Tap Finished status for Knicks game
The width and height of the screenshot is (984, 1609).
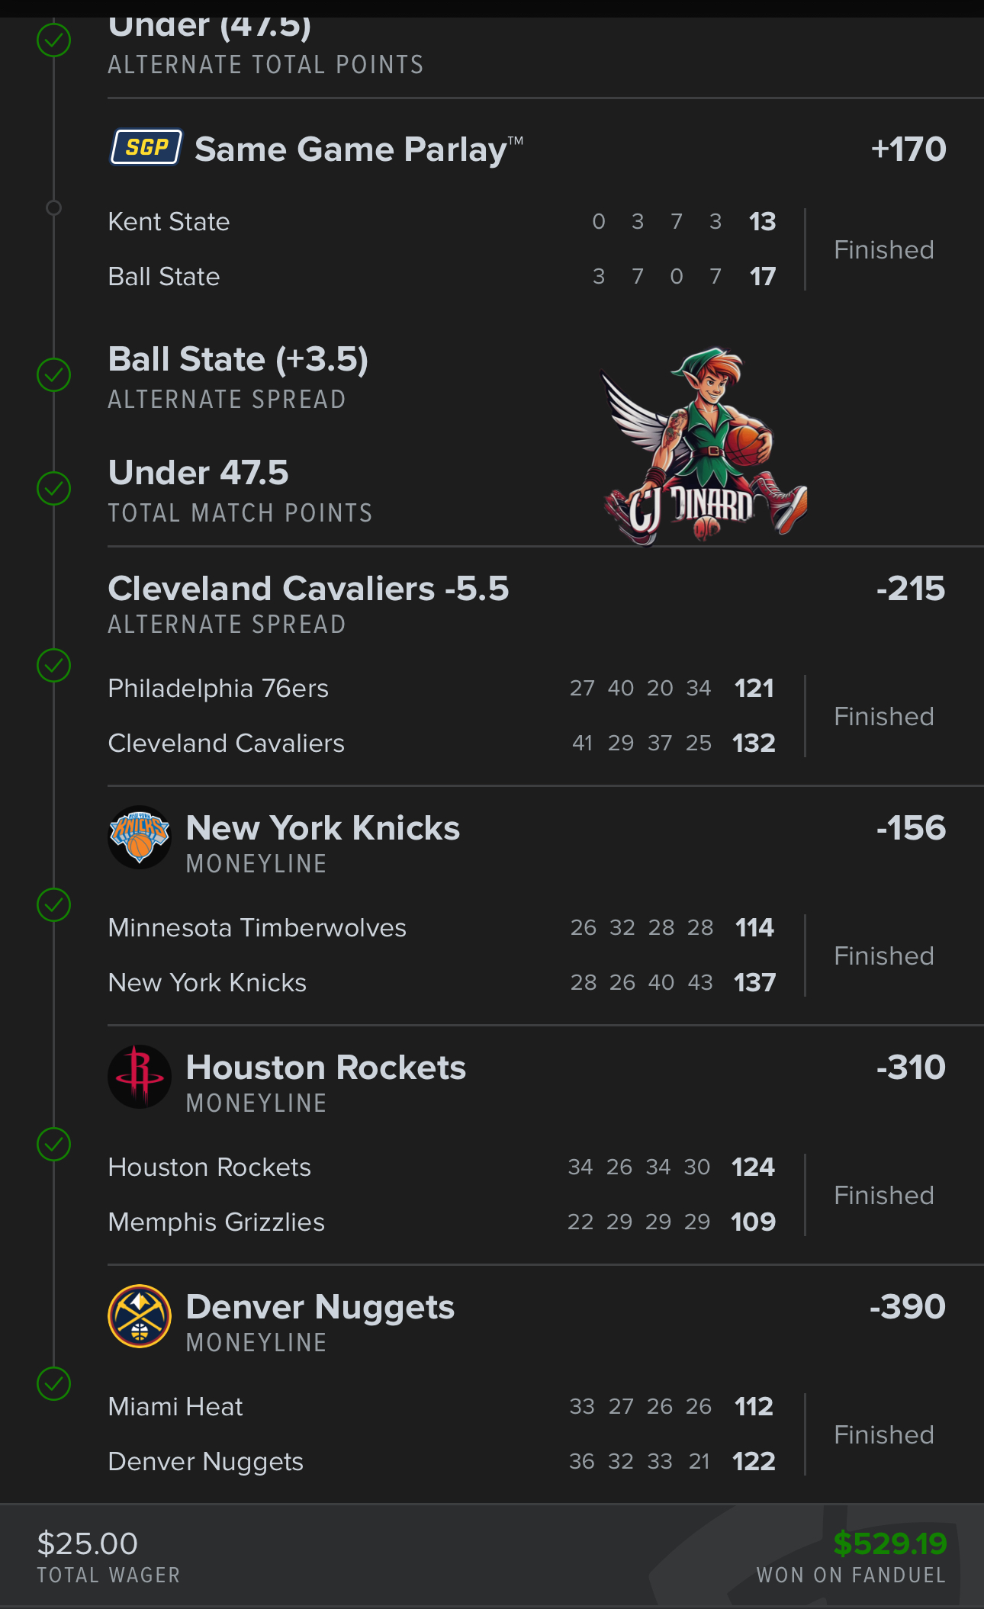(883, 955)
